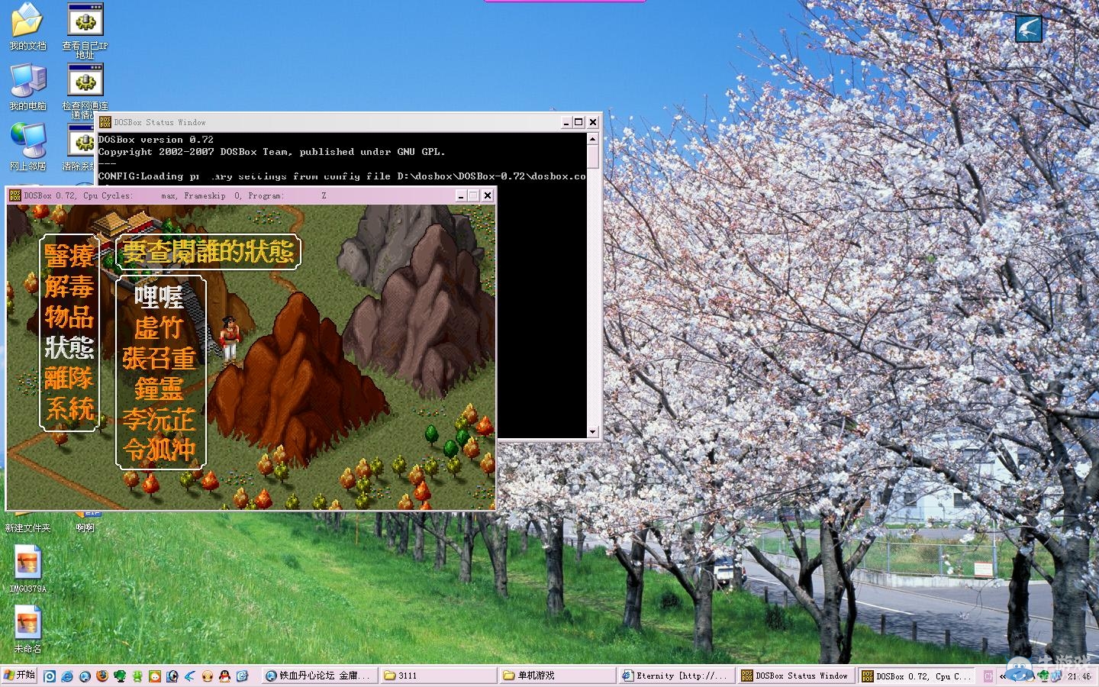Launch the green tree icon in quick launch
The image size is (1099, 687).
pyautogui.click(x=120, y=676)
